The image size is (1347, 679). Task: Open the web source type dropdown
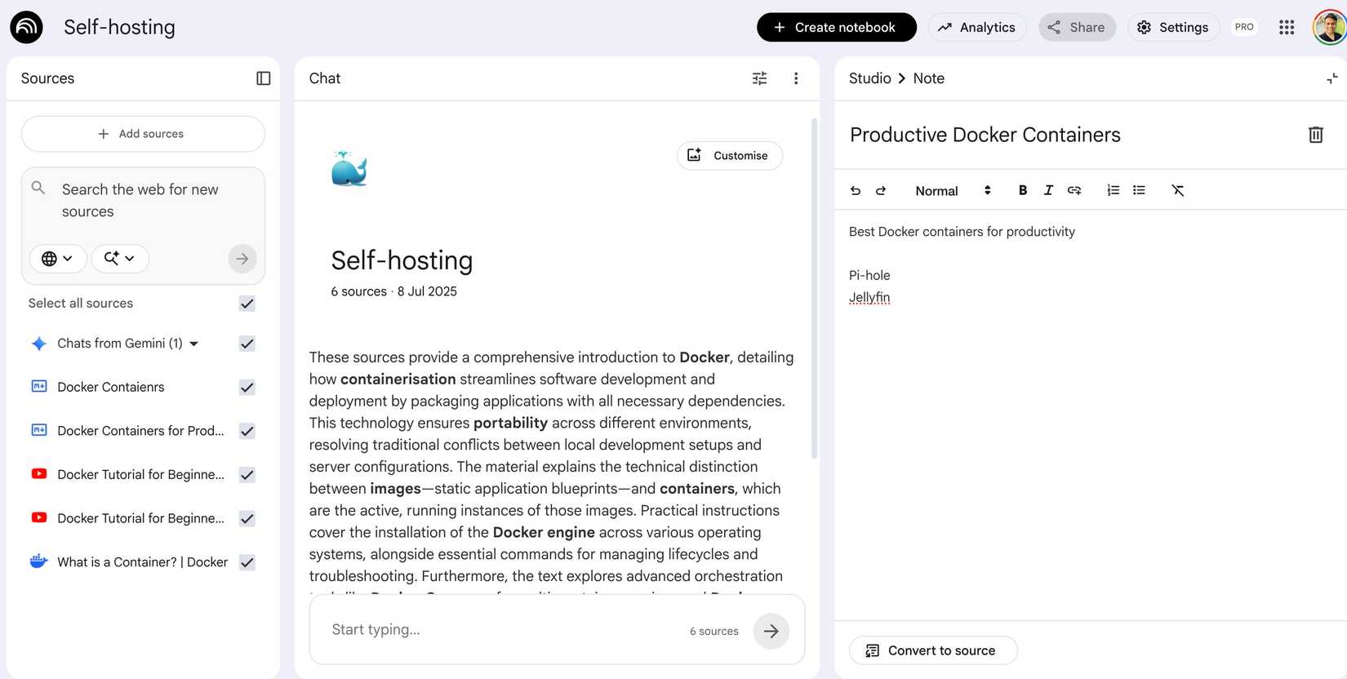pyautogui.click(x=57, y=259)
